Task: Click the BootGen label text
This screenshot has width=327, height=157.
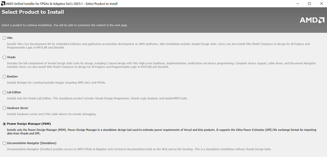Action: pyautogui.click(x=12, y=77)
